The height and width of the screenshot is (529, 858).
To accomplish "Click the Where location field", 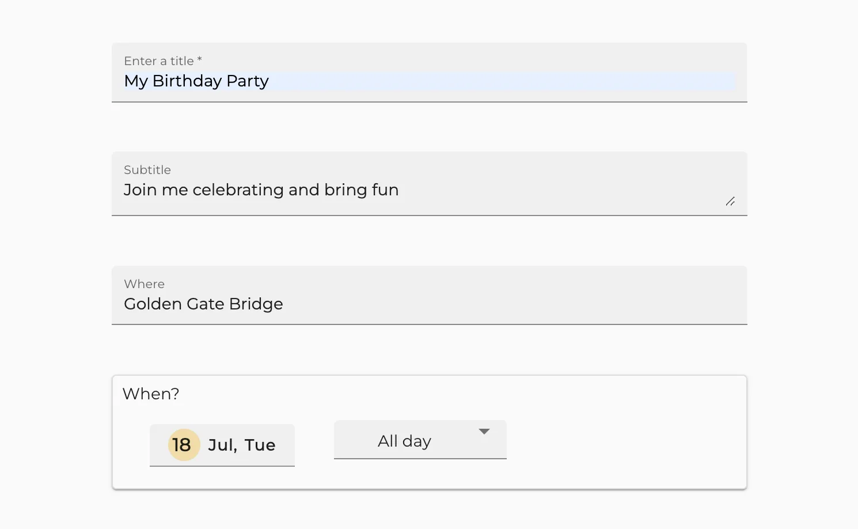I will [403, 304].
